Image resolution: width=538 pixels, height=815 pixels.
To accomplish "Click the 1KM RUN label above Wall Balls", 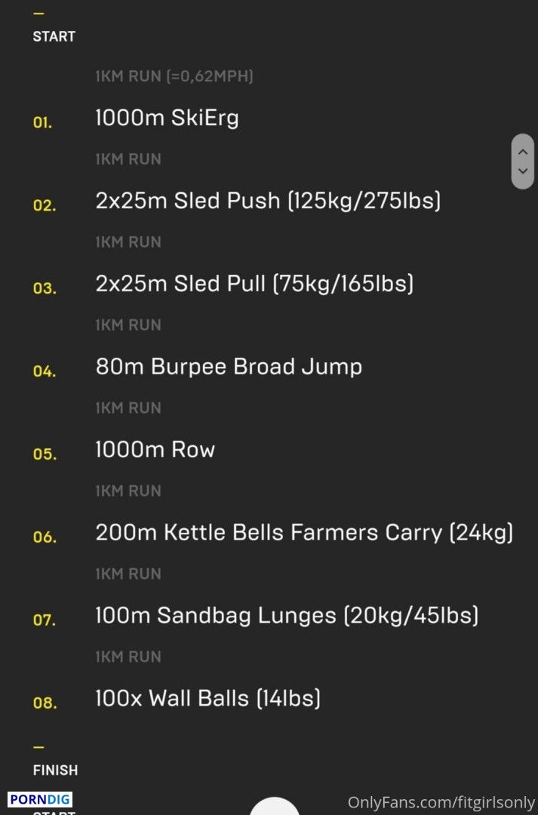I will click(x=128, y=657).
